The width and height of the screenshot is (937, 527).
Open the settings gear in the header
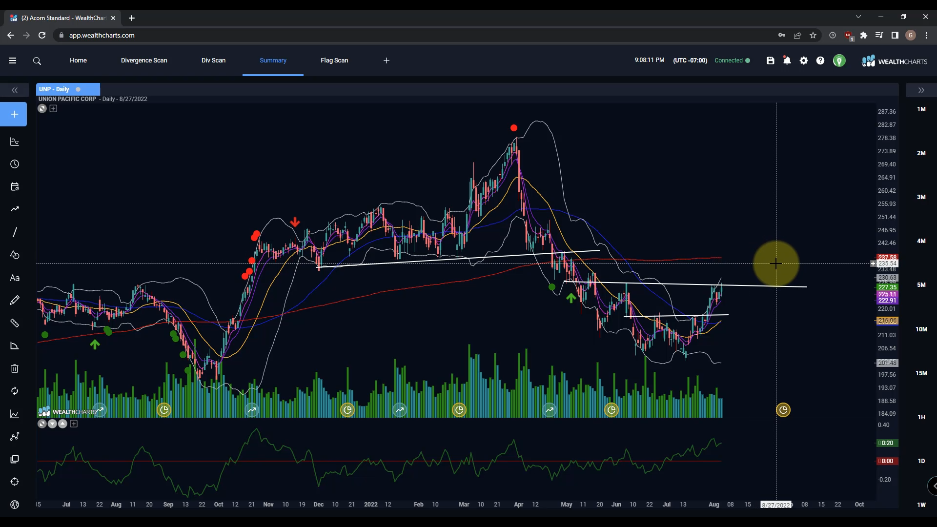point(804,61)
